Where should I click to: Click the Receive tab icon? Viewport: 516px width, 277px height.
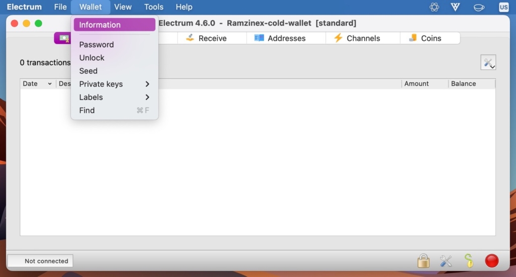tap(190, 38)
